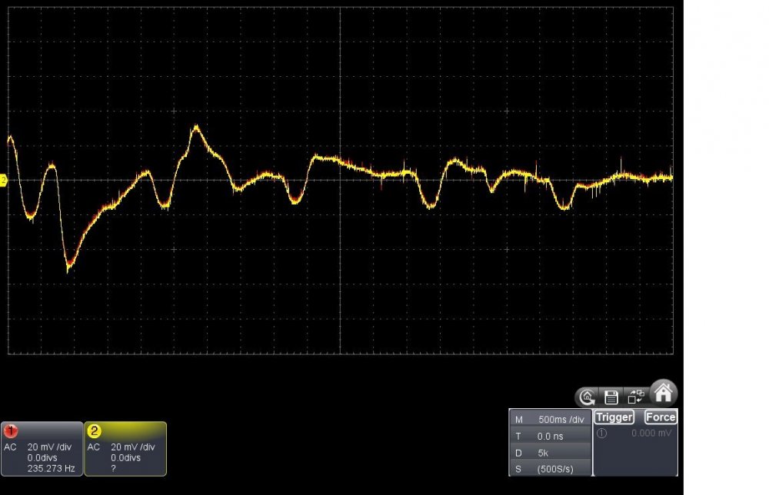Click the channel 2 zero-level marker
The width and height of the screenshot is (769, 495).
tap(3, 180)
